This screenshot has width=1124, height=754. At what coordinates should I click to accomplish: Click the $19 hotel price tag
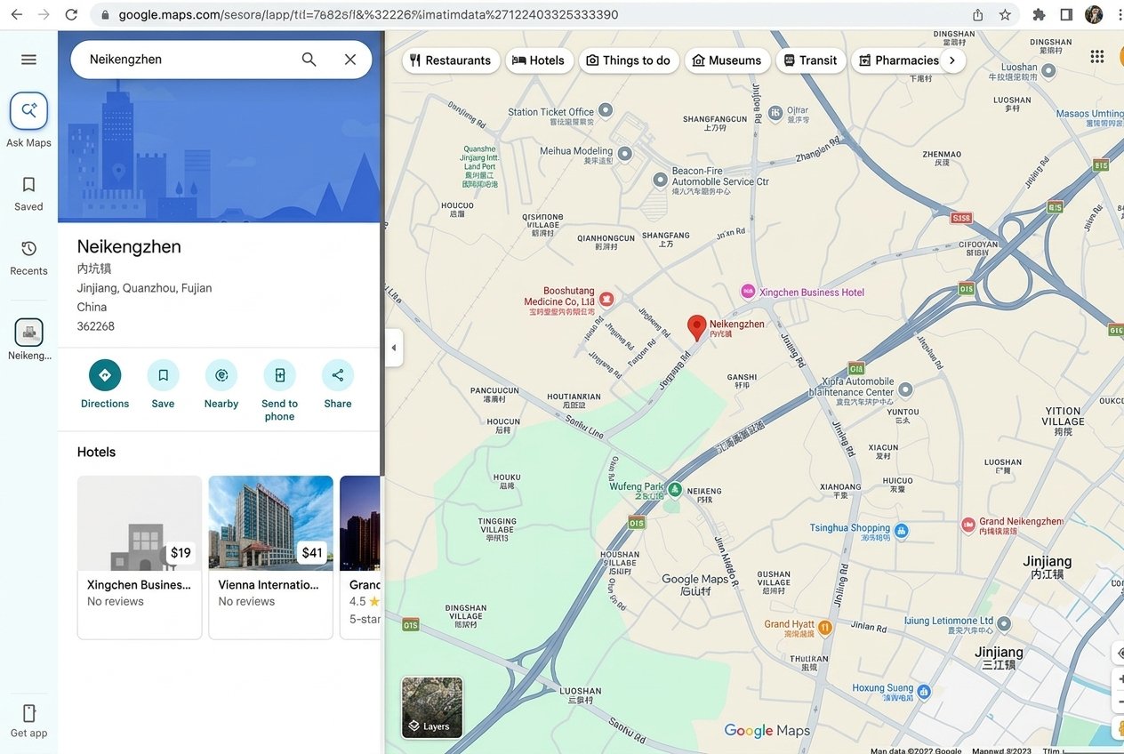click(x=181, y=553)
